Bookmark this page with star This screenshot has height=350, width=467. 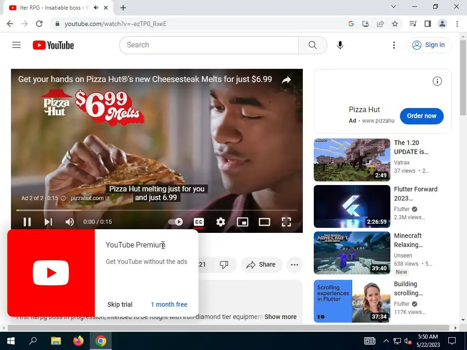click(x=394, y=24)
